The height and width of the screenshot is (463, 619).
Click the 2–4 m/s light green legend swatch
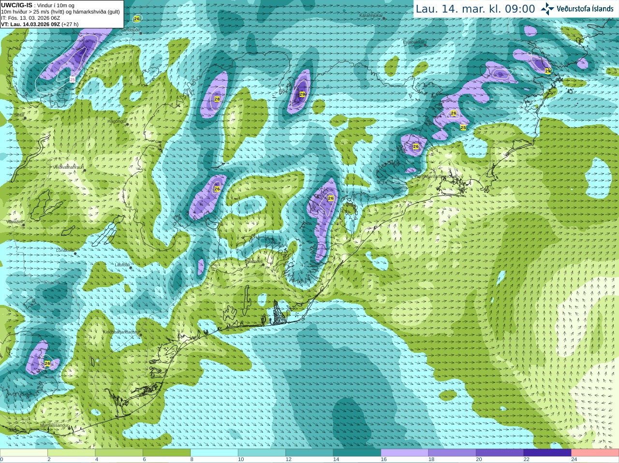(72, 453)
